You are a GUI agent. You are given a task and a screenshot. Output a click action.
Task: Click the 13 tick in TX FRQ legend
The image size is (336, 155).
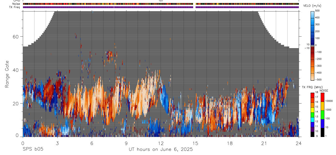click(317, 117)
